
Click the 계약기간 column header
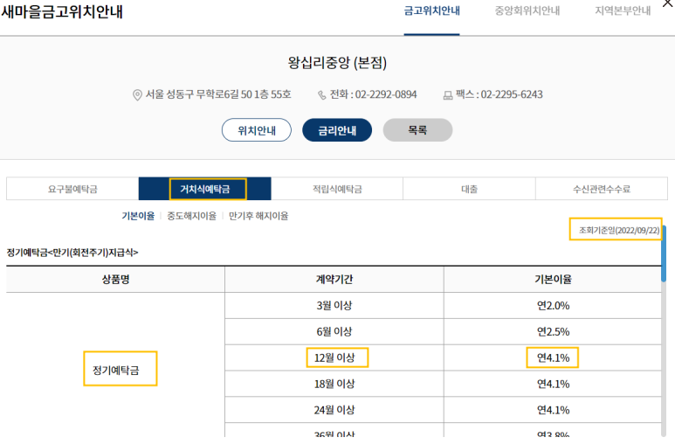pyautogui.click(x=334, y=280)
